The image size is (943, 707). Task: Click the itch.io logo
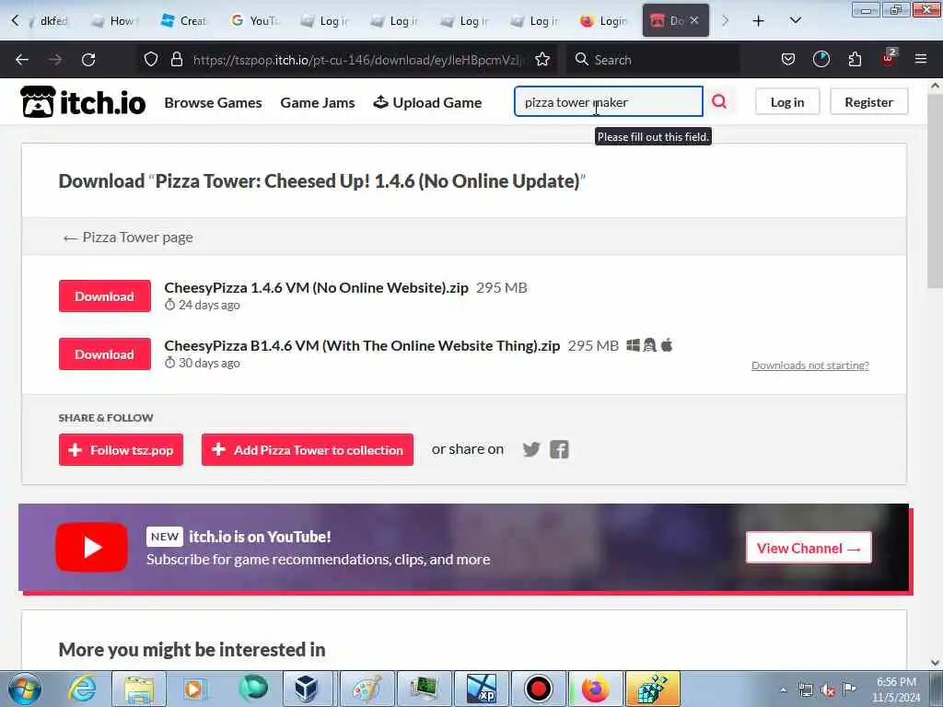[x=83, y=102]
